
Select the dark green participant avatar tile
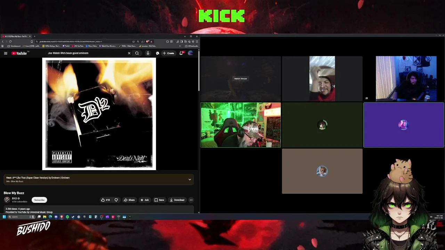(322, 125)
